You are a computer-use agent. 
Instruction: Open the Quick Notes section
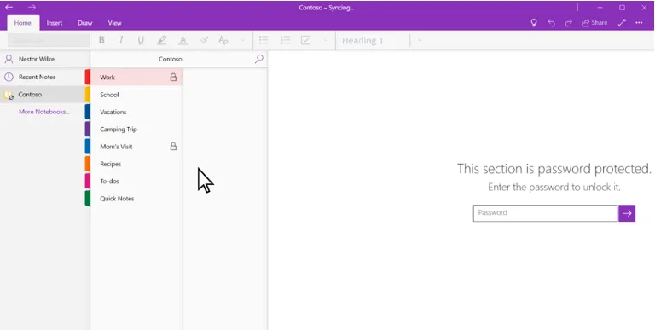136,199
